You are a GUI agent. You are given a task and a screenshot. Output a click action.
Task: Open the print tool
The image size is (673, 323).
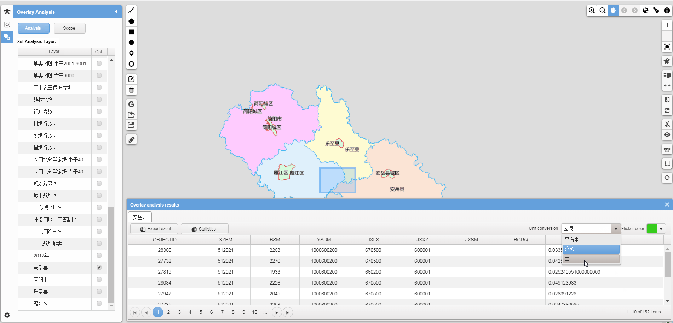pos(667,149)
